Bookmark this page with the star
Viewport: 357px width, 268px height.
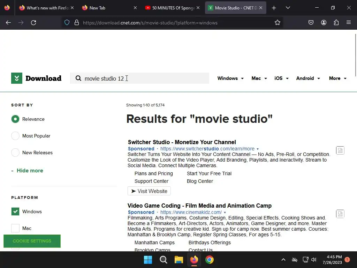277,23
